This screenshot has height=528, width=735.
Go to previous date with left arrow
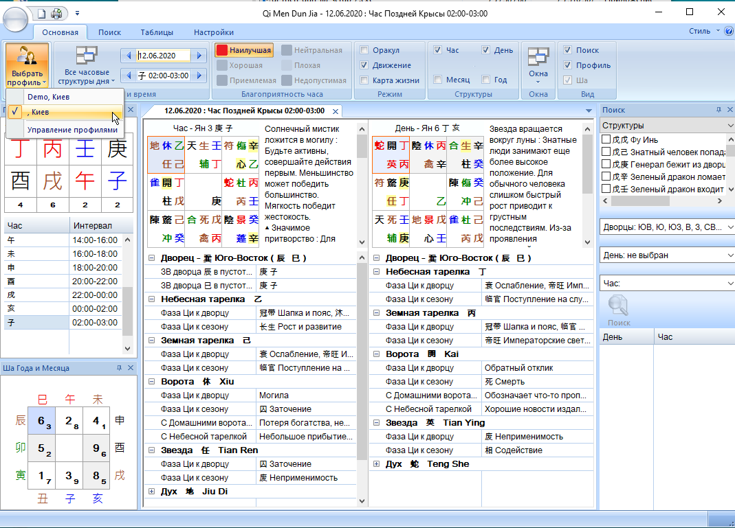129,56
